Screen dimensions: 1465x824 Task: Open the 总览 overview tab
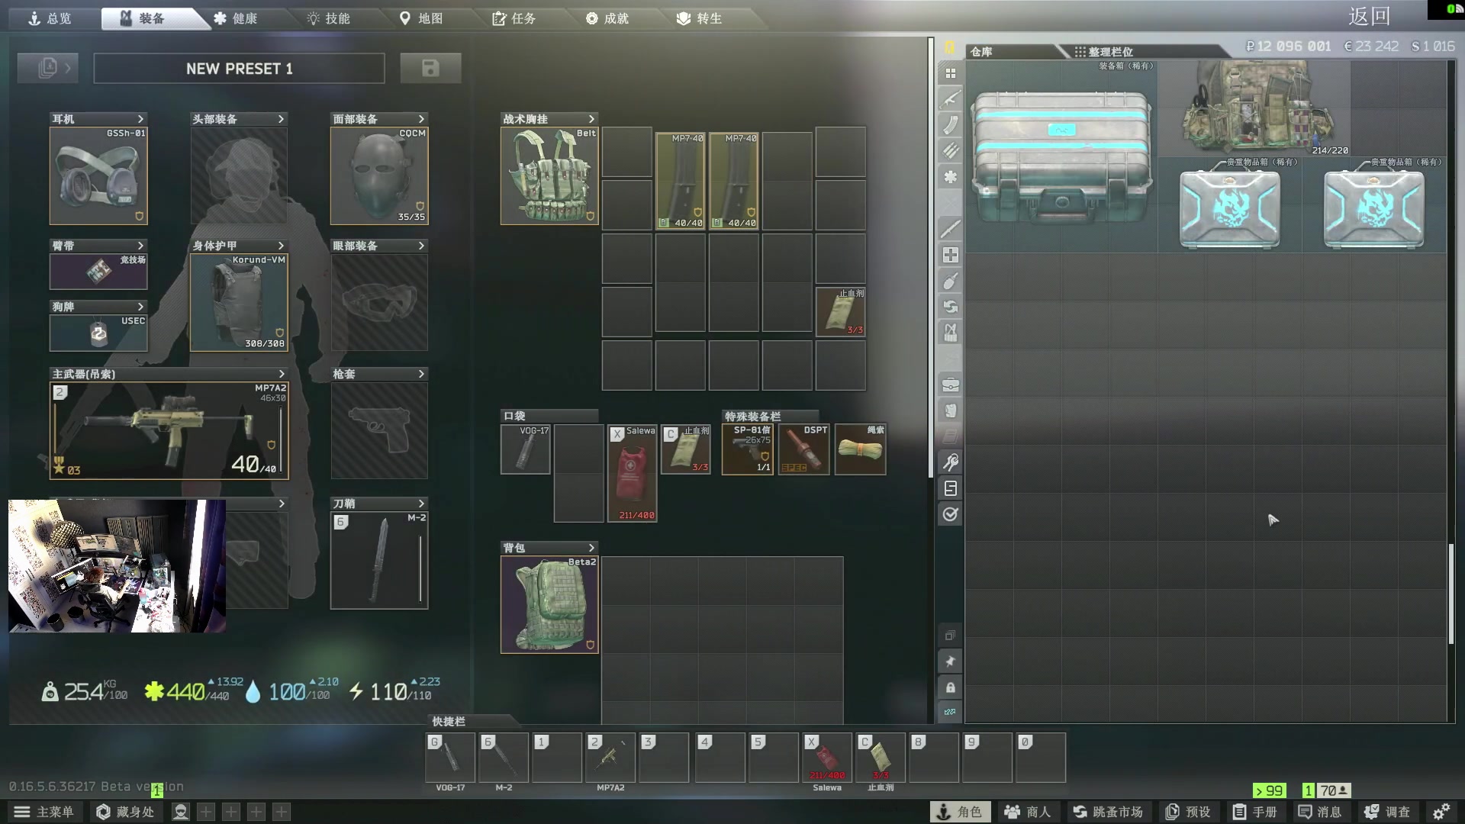coord(50,18)
